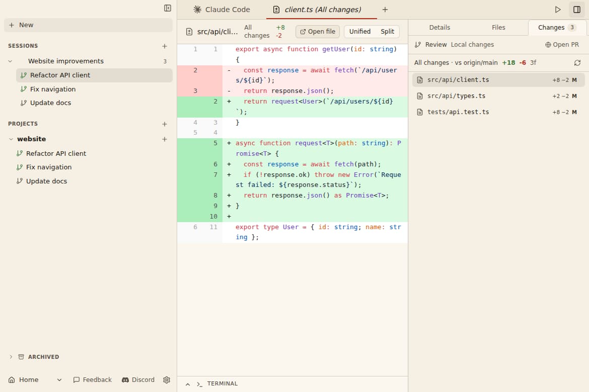Switch diff to Split view
The height and width of the screenshot is (392, 589).
[387, 32]
